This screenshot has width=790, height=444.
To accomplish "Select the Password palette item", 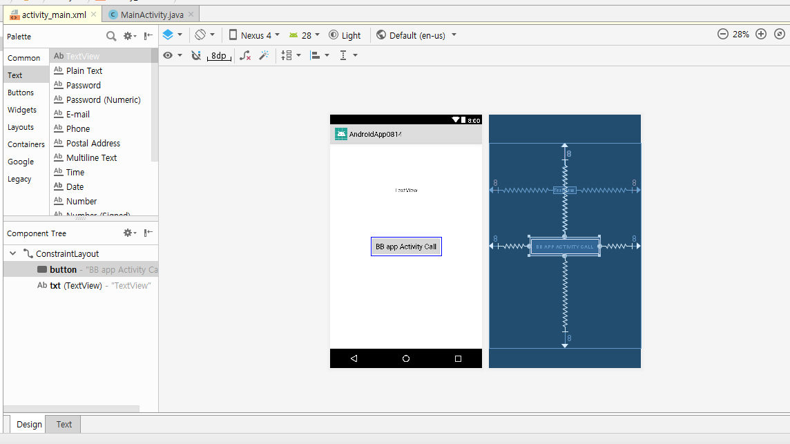I will (x=101, y=85).
